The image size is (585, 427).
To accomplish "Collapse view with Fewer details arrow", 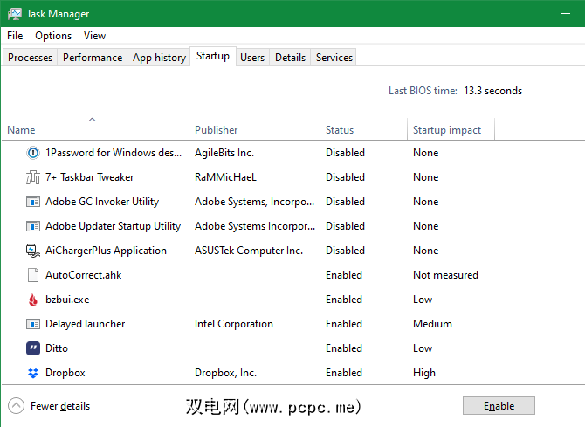I will (16, 406).
